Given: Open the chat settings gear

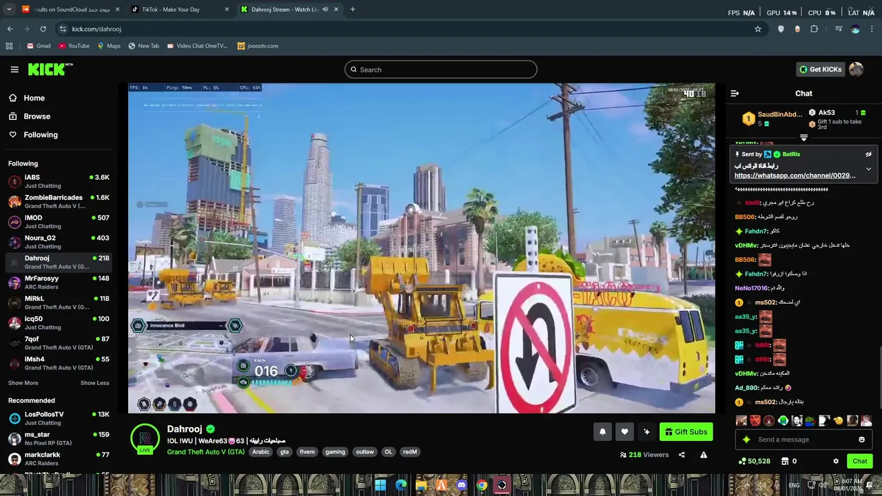Looking at the screenshot, I should 836,462.
